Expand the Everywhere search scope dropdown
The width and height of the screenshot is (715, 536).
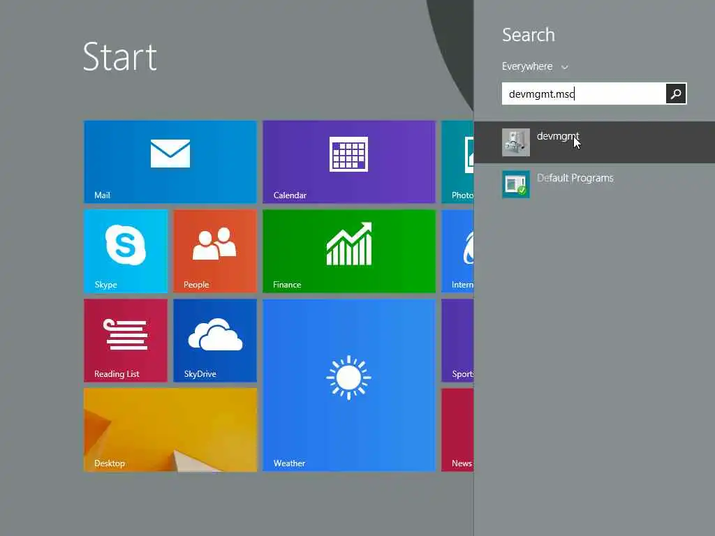click(535, 66)
